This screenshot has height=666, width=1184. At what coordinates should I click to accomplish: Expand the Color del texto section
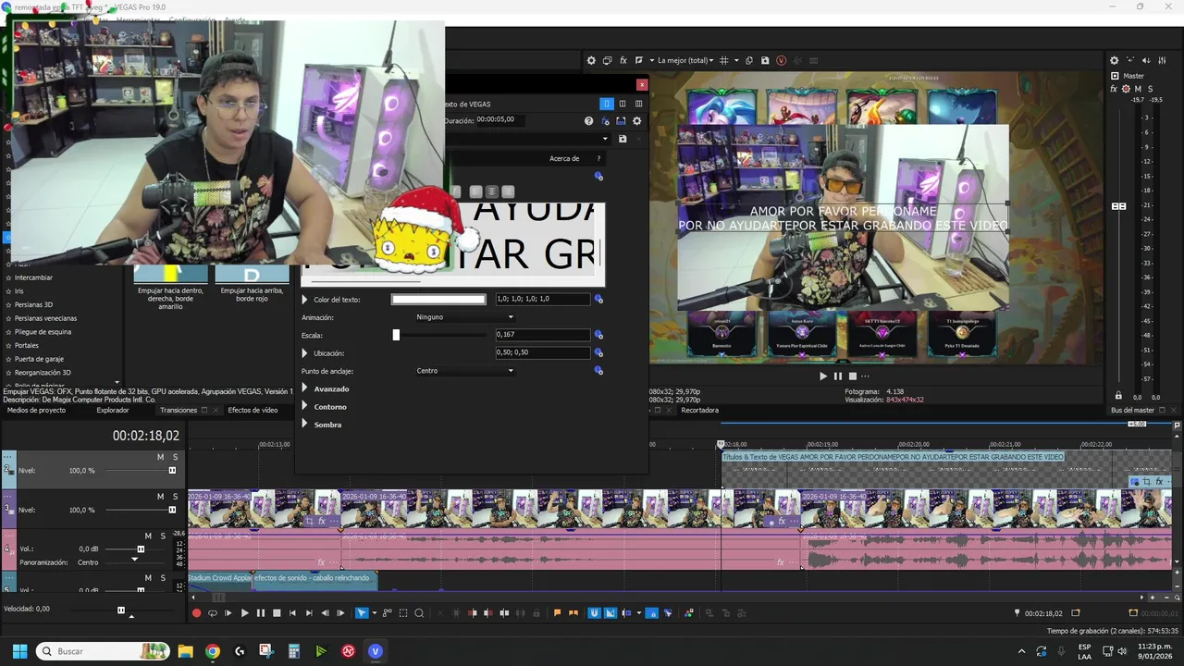tap(304, 300)
